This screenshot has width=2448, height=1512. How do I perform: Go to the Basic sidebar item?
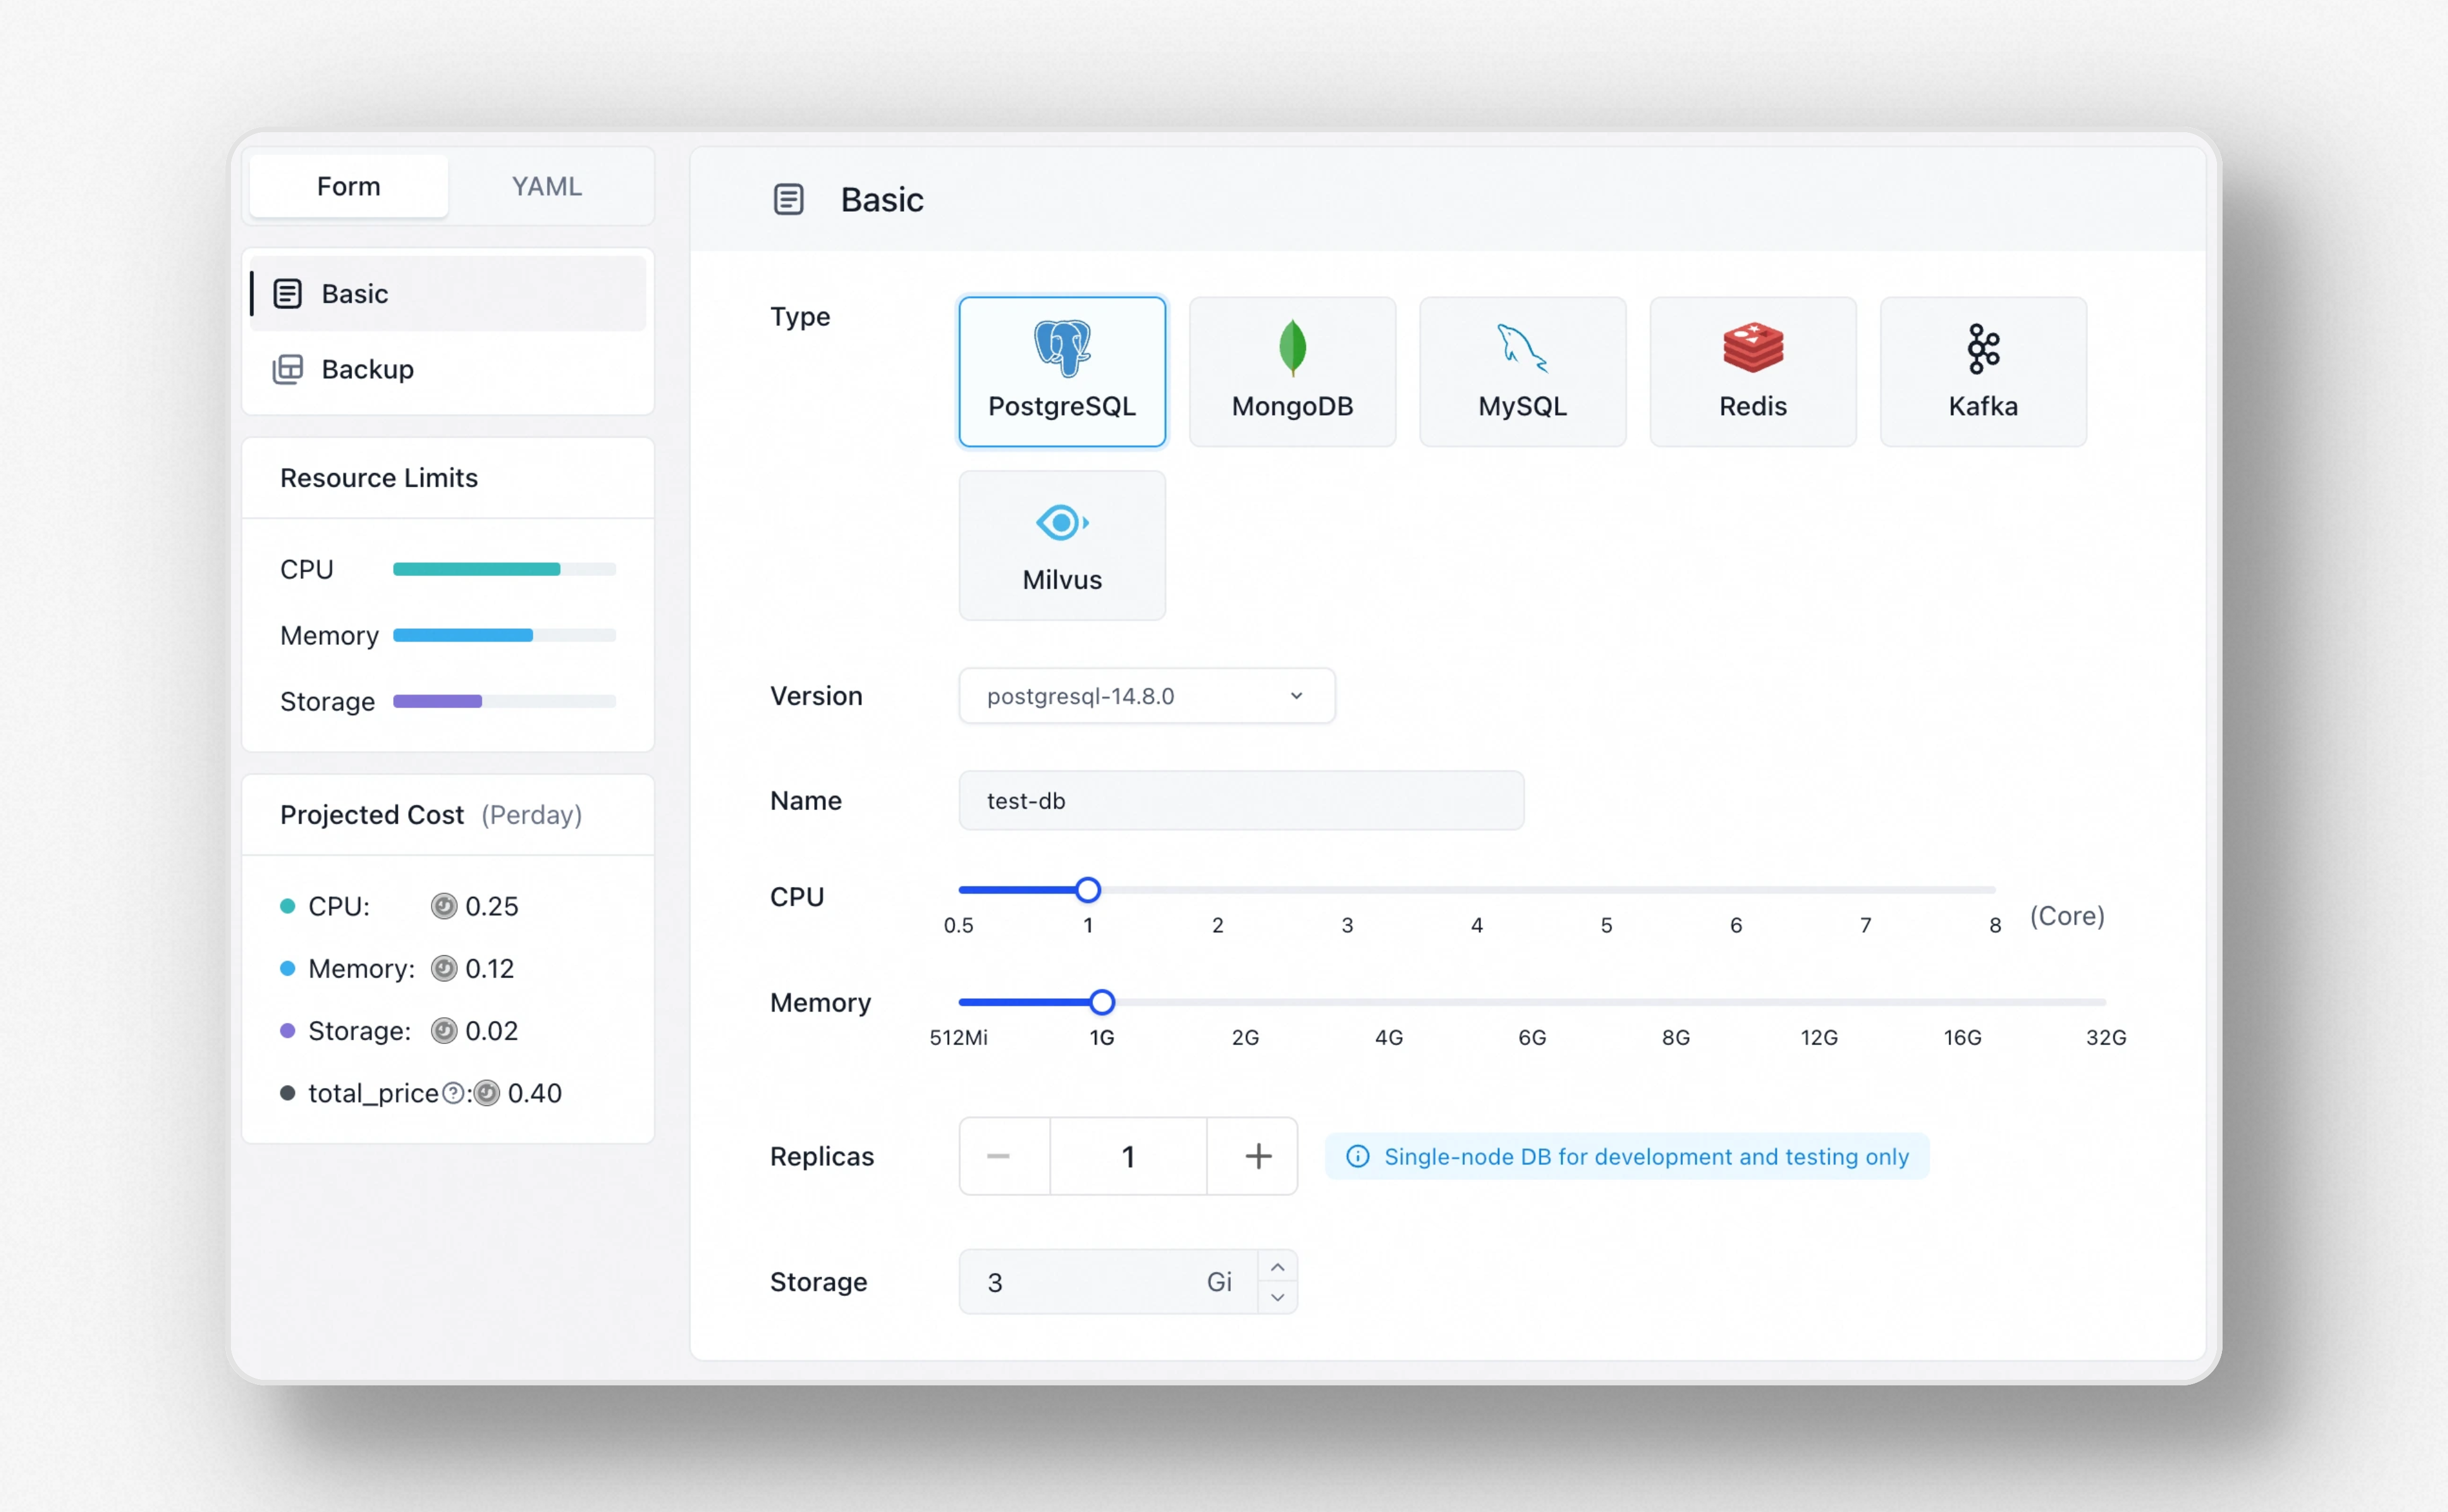355,294
